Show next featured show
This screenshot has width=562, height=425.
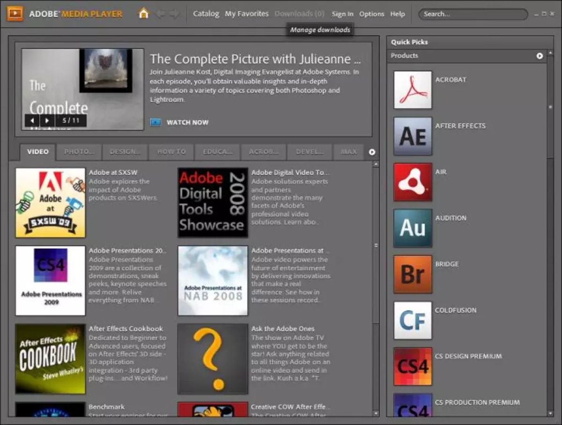pos(47,121)
